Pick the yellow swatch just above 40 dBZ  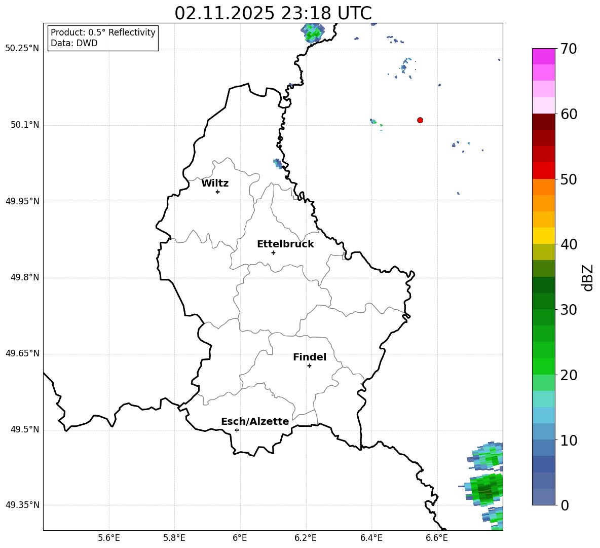(x=544, y=236)
